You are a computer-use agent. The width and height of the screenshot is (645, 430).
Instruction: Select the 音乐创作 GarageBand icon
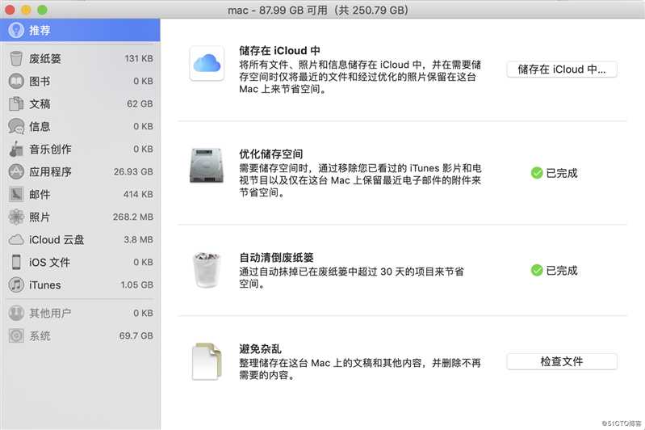pos(16,149)
